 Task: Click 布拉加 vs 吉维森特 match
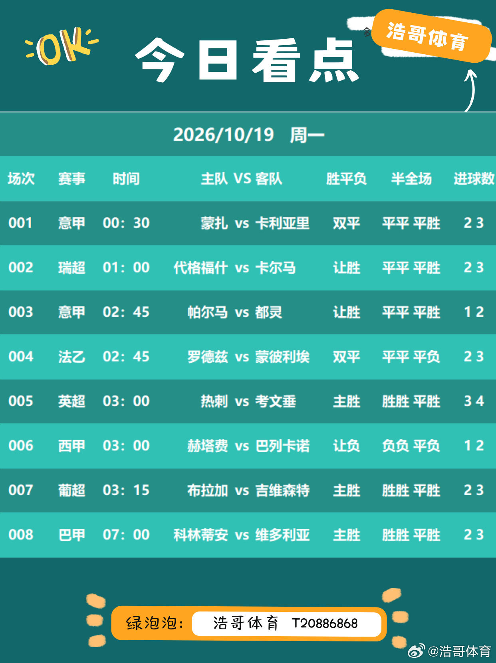pyautogui.click(x=248, y=490)
